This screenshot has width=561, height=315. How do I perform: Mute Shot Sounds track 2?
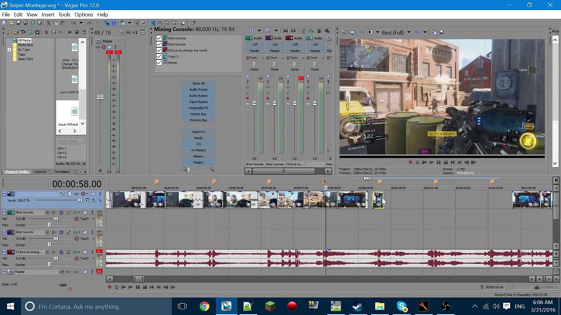point(86,213)
